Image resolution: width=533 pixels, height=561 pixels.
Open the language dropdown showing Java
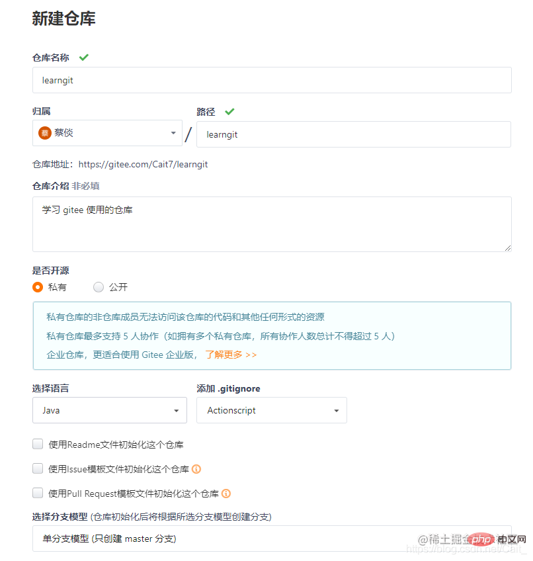pyautogui.click(x=110, y=410)
